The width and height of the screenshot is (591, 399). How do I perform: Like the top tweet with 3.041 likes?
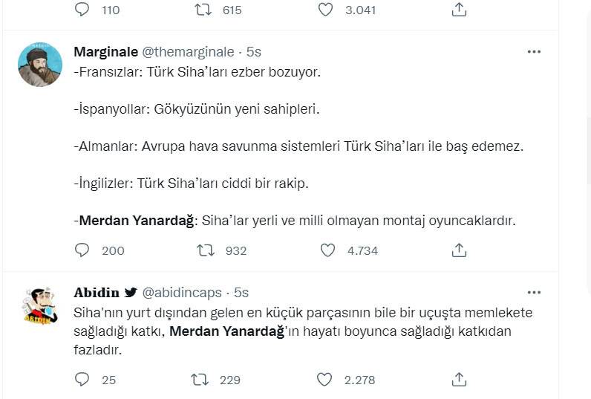click(x=324, y=10)
